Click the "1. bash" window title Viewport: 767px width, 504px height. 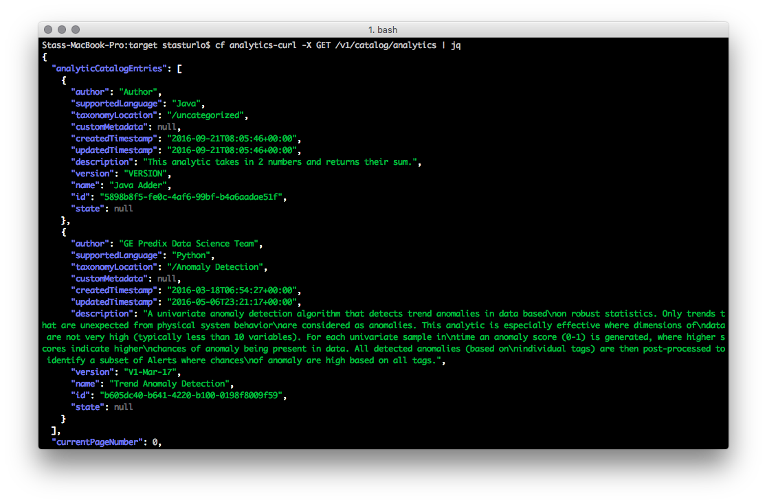383,30
